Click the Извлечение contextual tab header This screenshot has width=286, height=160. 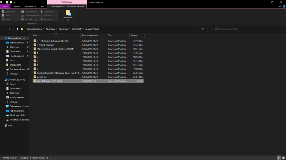67,2
